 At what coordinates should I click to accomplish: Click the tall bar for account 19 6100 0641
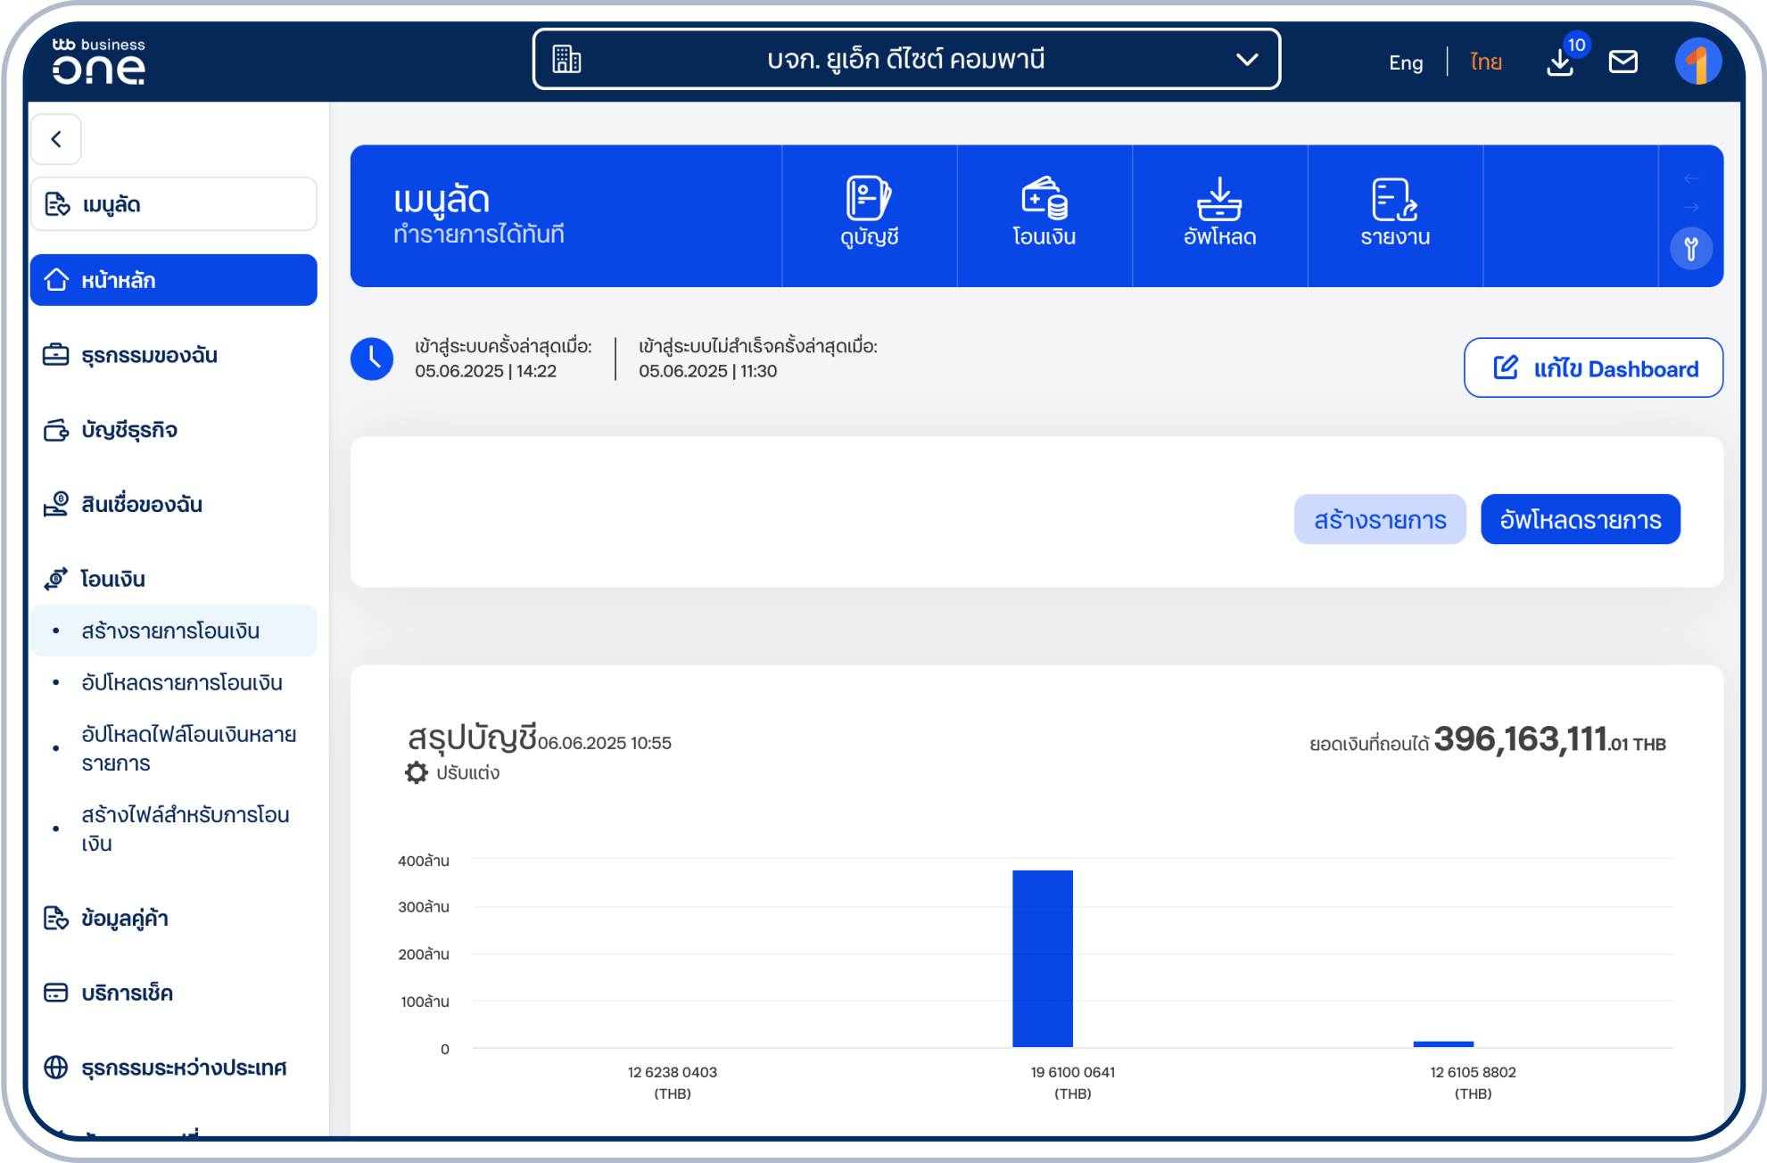(1042, 958)
